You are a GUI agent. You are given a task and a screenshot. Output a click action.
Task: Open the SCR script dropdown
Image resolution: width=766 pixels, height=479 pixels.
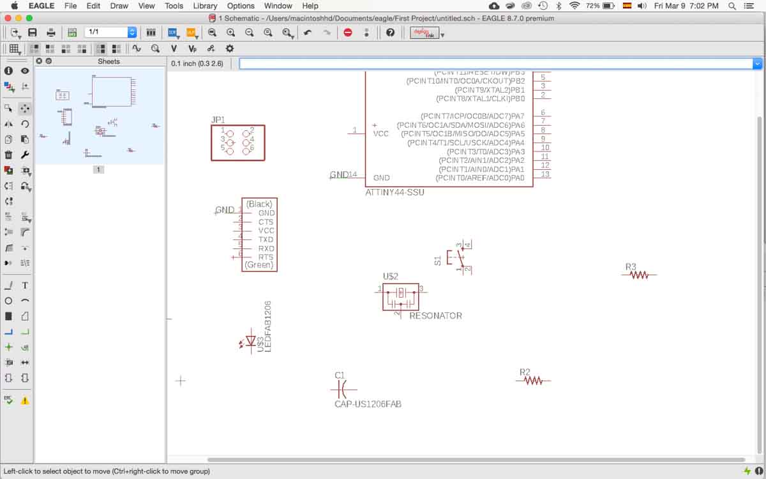173,33
